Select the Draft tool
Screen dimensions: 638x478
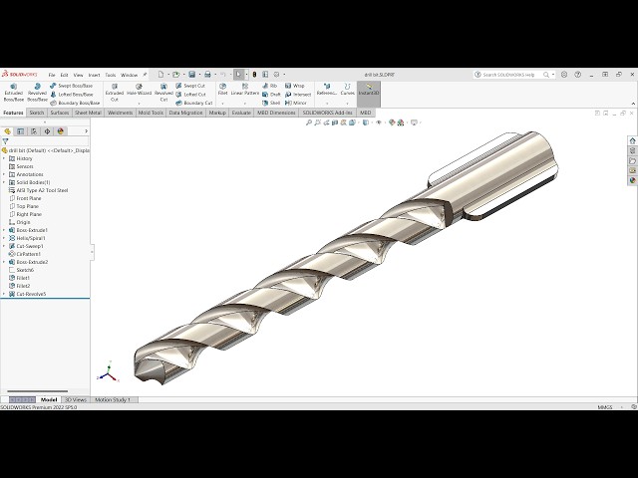271,95
